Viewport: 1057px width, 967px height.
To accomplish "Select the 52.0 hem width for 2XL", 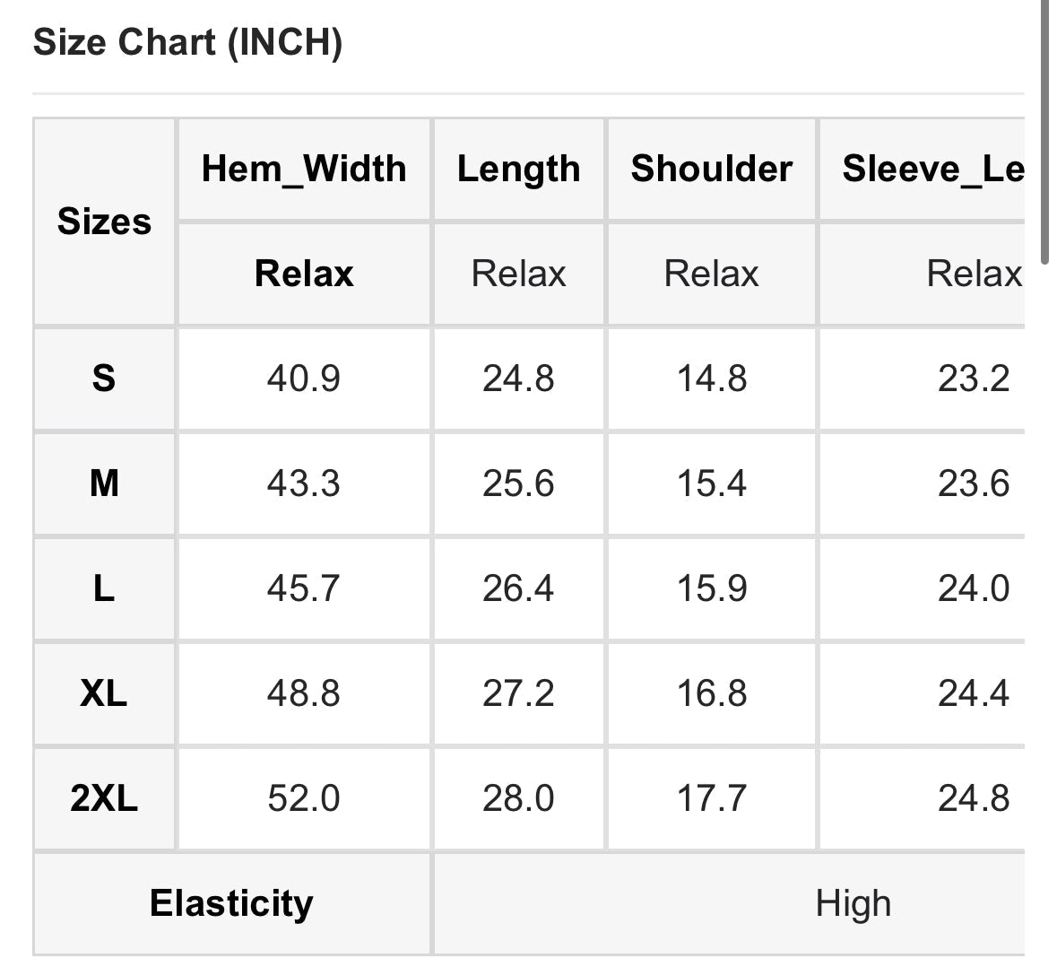I will click(304, 798).
